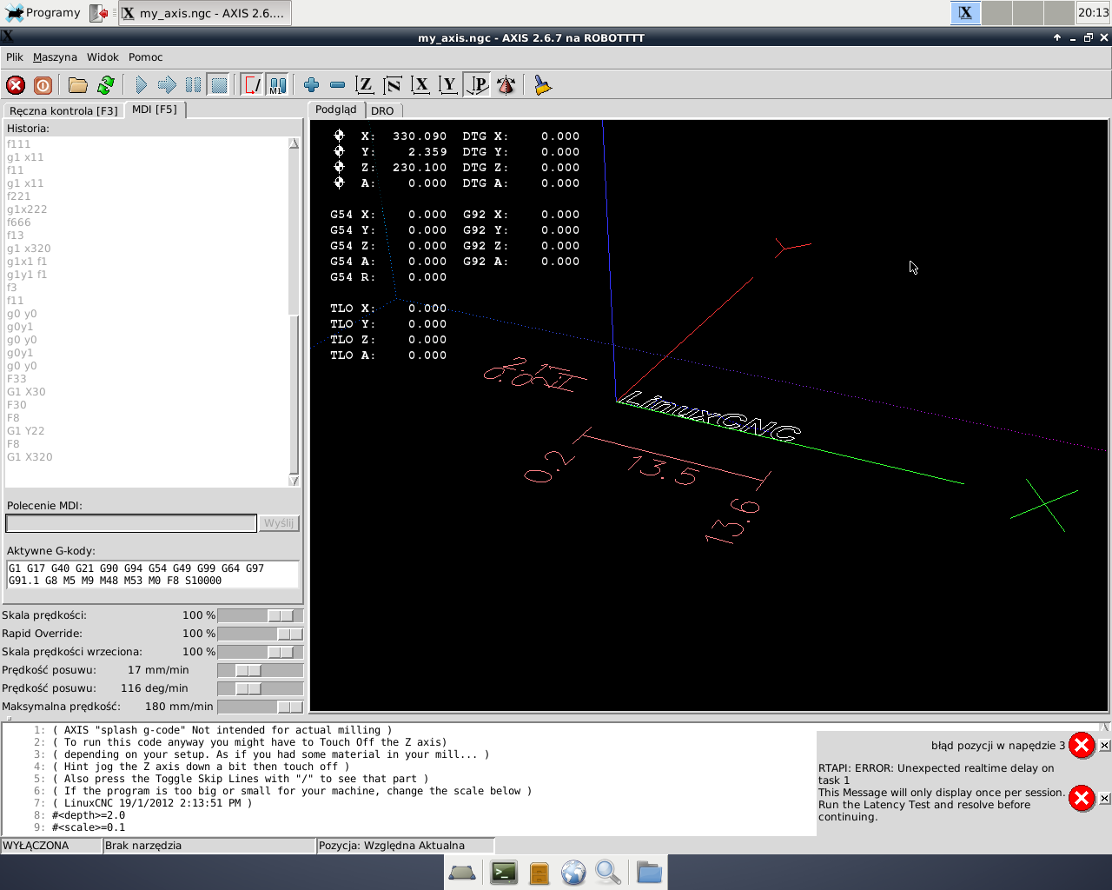Toggle rotate mode cone icon
The width and height of the screenshot is (1112, 890).
point(506,85)
